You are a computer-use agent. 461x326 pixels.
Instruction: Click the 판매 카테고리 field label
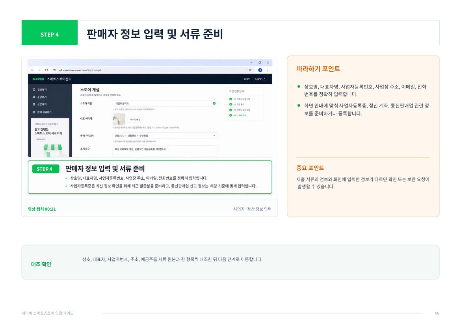[x=87, y=136]
